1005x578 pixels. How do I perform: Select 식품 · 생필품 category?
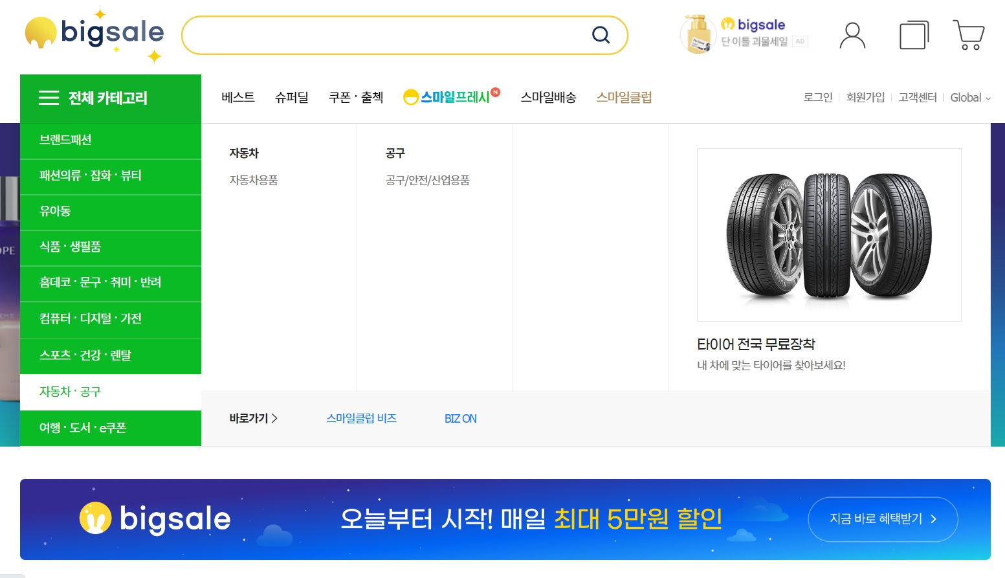click(111, 247)
